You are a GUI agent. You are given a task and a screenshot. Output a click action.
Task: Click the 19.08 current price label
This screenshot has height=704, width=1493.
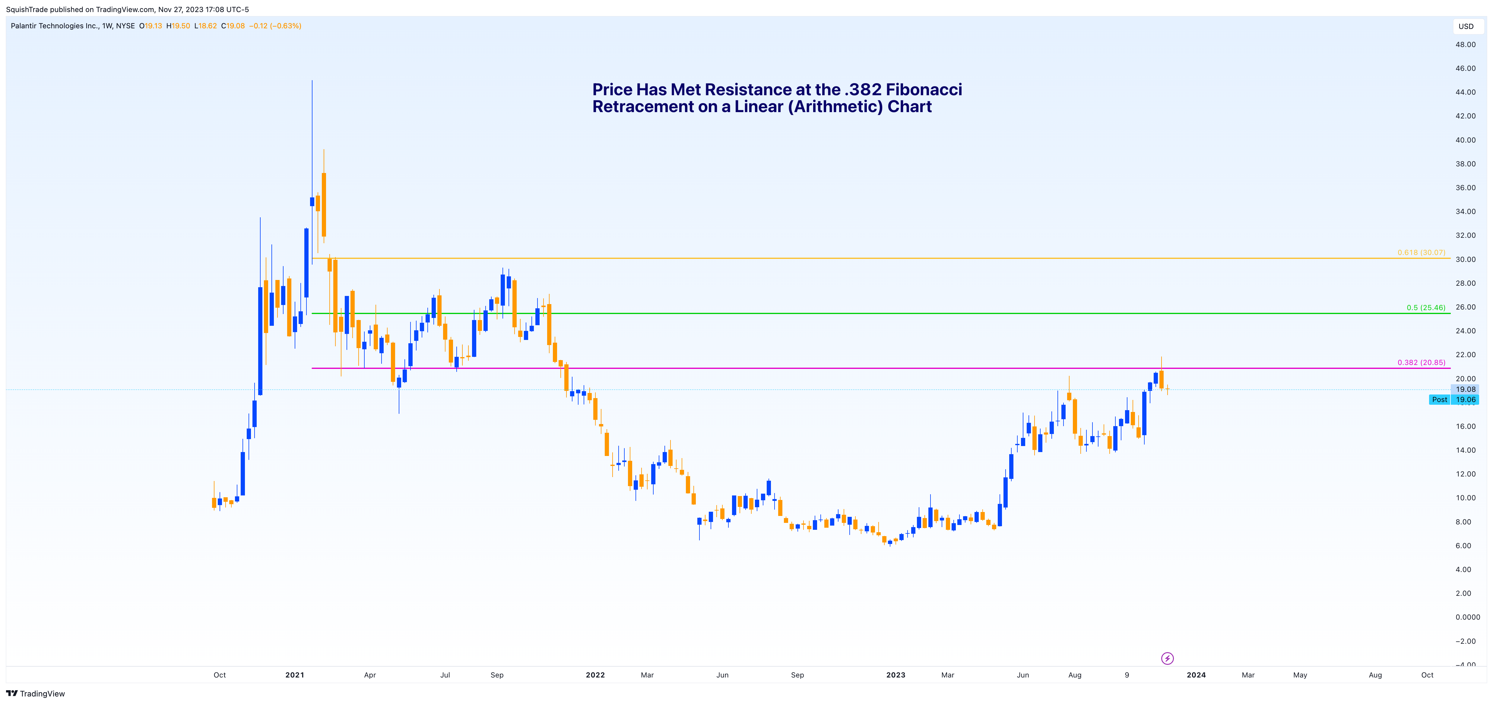[1465, 389]
